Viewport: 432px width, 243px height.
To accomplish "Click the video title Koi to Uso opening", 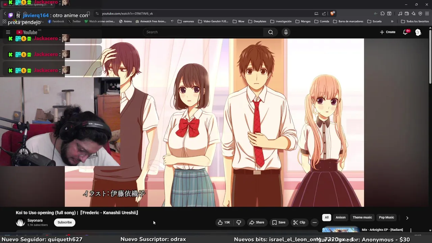I will 77,213.
